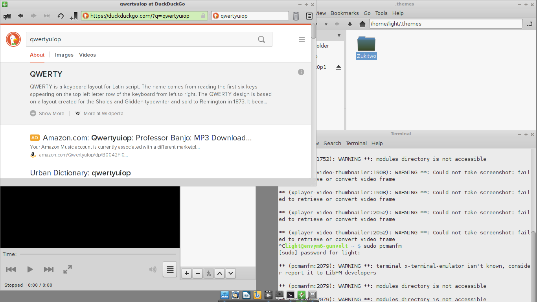Viewport: 537px width, 302px height.
Task: Click the file manager path field
Action: (x=446, y=24)
